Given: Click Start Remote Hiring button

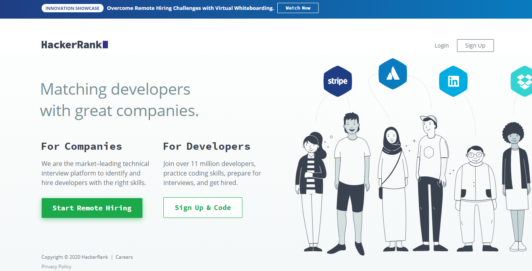Looking at the screenshot, I should [x=92, y=208].
